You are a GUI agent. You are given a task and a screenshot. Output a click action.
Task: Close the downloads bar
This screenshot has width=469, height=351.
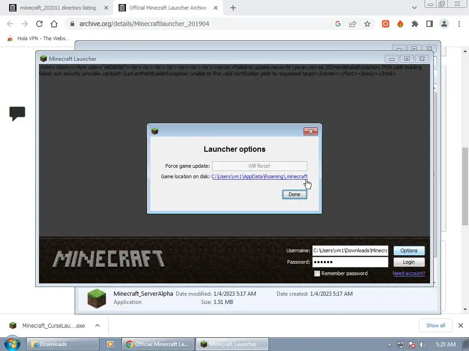461,325
